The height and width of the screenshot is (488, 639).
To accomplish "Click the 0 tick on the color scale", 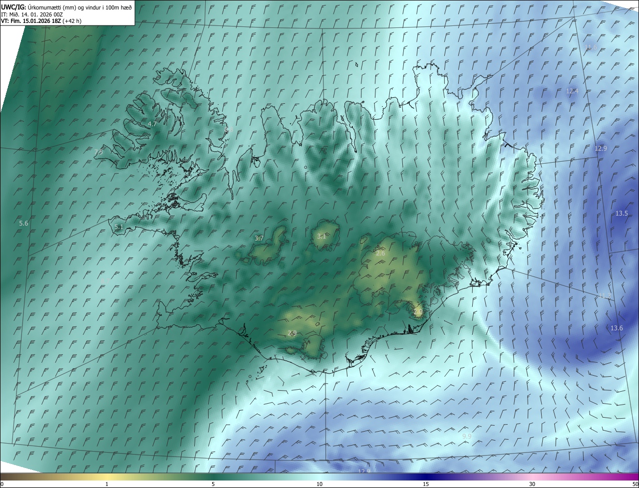I will click(2, 484).
